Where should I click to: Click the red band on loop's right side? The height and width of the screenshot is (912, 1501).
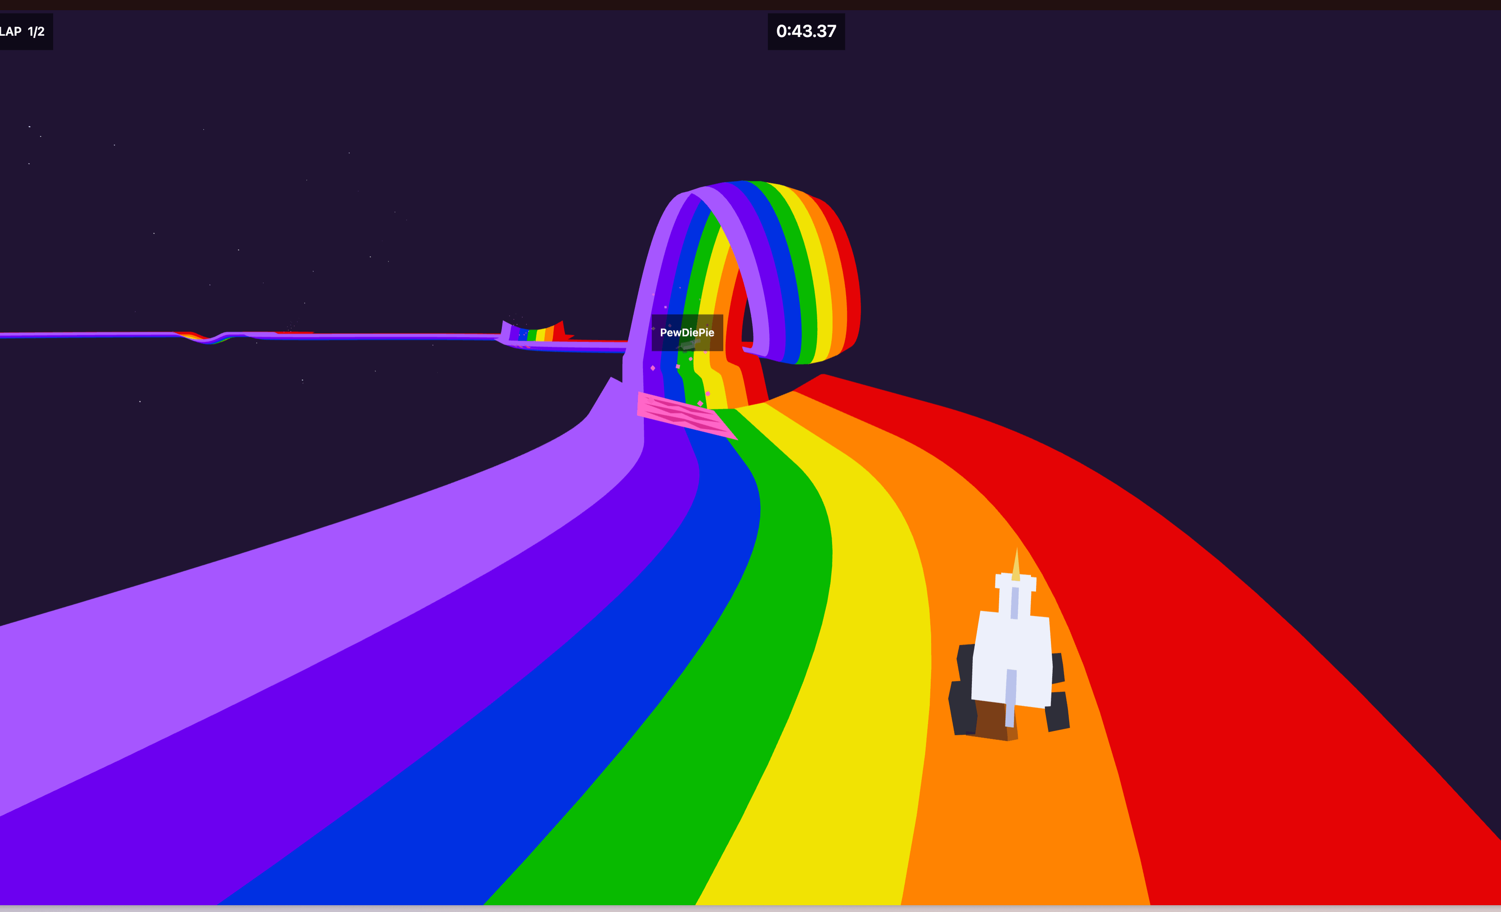tap(844, 274)
